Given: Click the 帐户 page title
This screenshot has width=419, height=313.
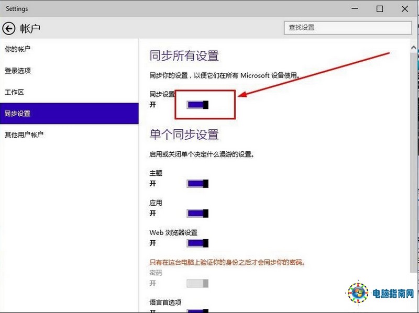Looking at the screenshot, I should (x=30, y=28).
